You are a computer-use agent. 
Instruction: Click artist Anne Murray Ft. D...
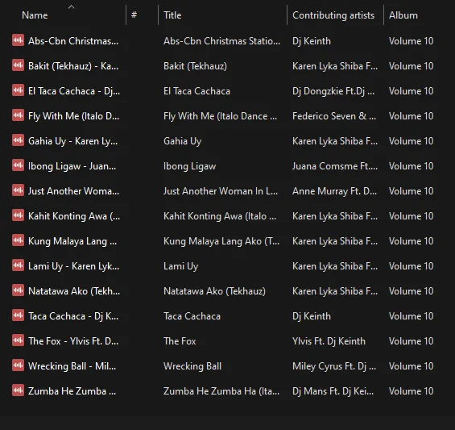tap(334, 191)
